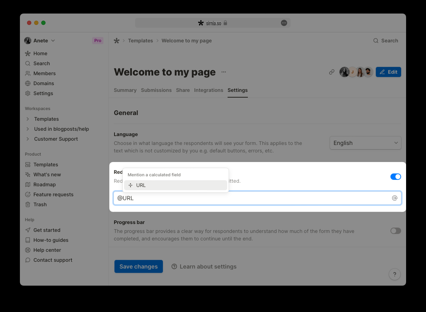
Task: Enable the Progress bar toggle
Action: point(395,231)
